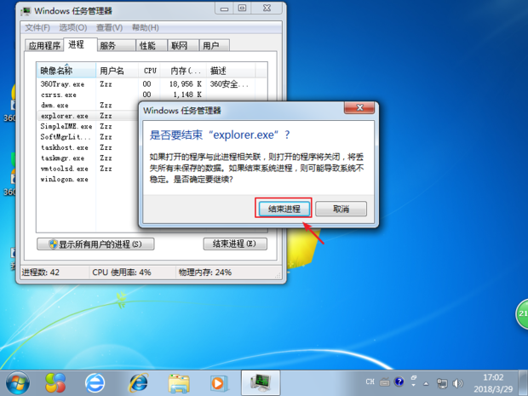Switch to the 服务 tab
The width and height of the screenshot is (528, 396).
coord(117,45)
